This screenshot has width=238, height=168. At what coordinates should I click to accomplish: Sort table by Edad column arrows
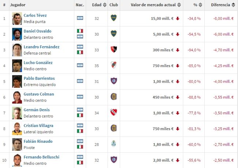pos(105,5)
